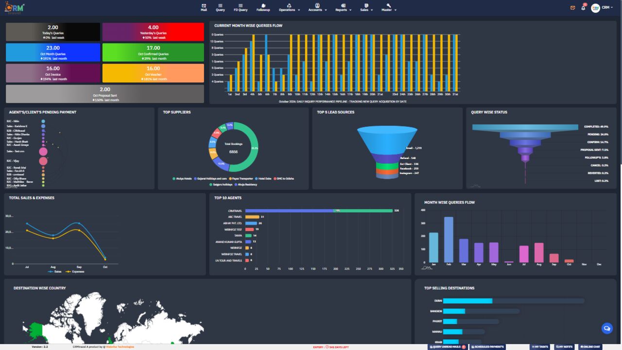Open the orange mail envelope icon near profile
622x350 pixels.
click(x=573, y=8)
